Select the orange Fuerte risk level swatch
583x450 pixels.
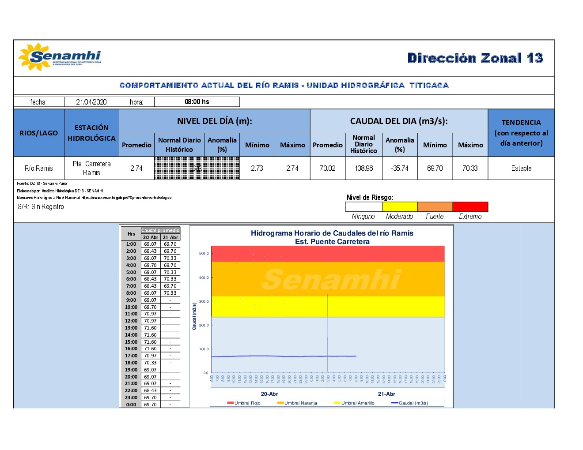[x=435, y=206]
